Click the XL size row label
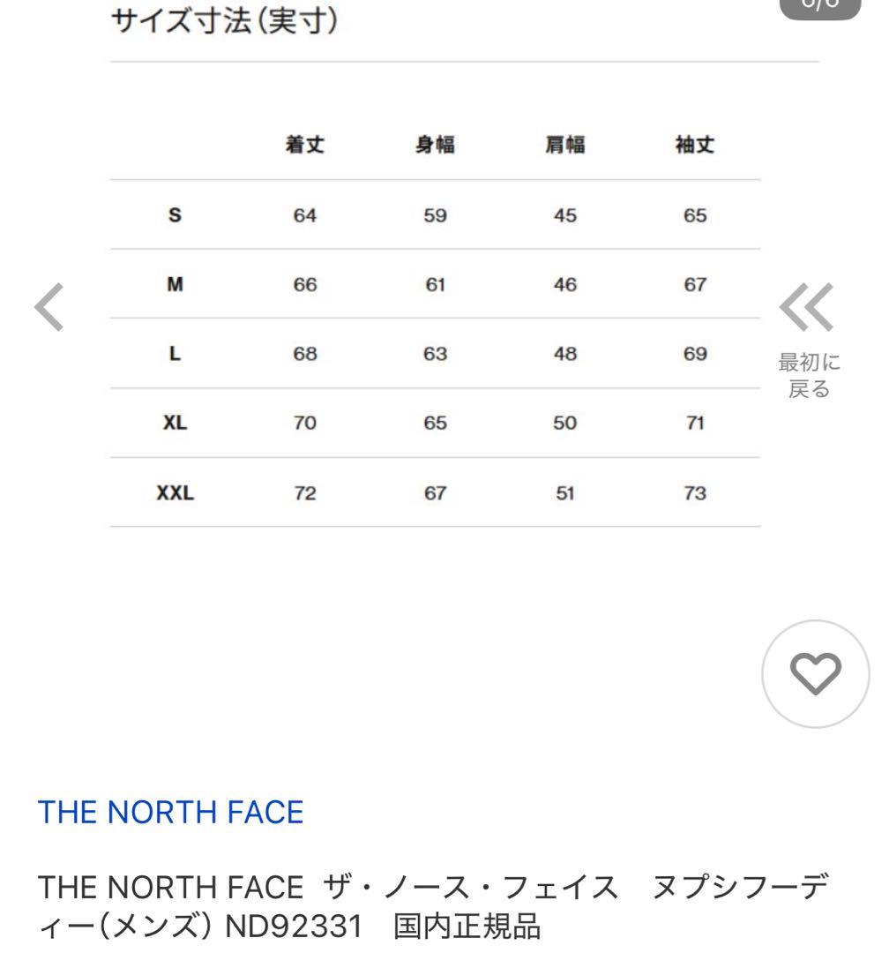This screenshot has width=889, height=953. point(176,424)
